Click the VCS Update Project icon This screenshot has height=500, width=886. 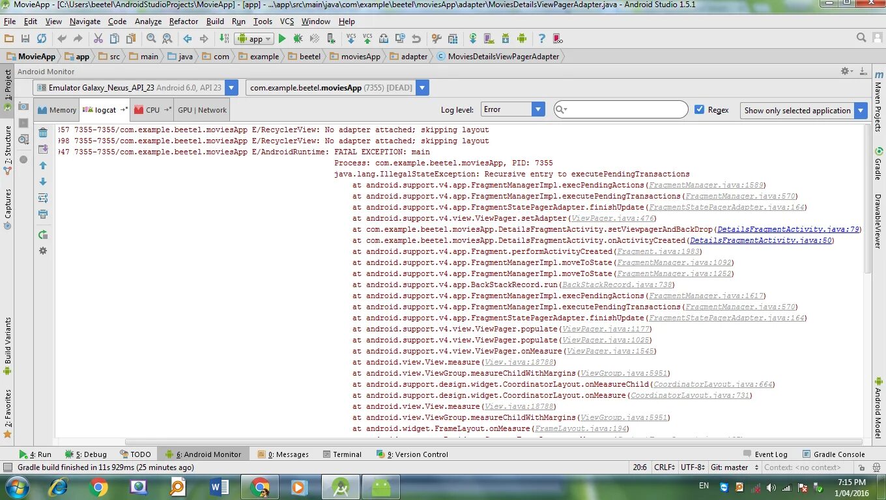click(x=351, y=39)
